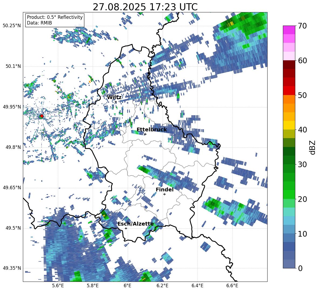The image size is (319, 291).
Task: Click the Findel location label
Action: click(165, 190)
